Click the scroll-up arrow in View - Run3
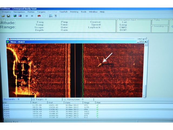173x130 pixels. [x=146, y=45]
